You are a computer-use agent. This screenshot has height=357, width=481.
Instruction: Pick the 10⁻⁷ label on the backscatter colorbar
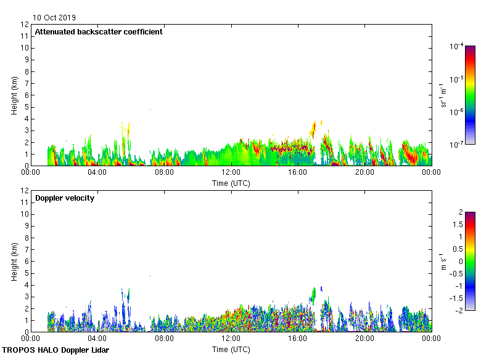[x=456, y=144]
